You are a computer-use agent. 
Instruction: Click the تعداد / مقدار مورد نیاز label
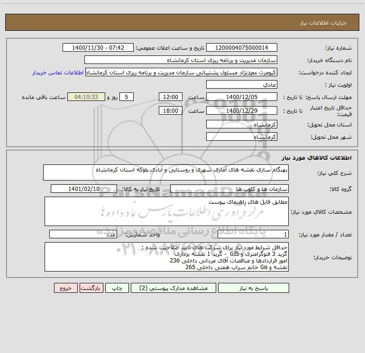325,235
